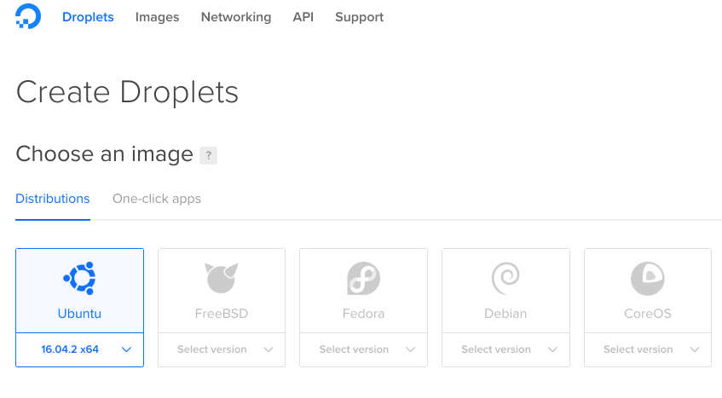
Task: Expand Debian Select version dropdown
Action: pyautogui.click(x=505, y=349)
